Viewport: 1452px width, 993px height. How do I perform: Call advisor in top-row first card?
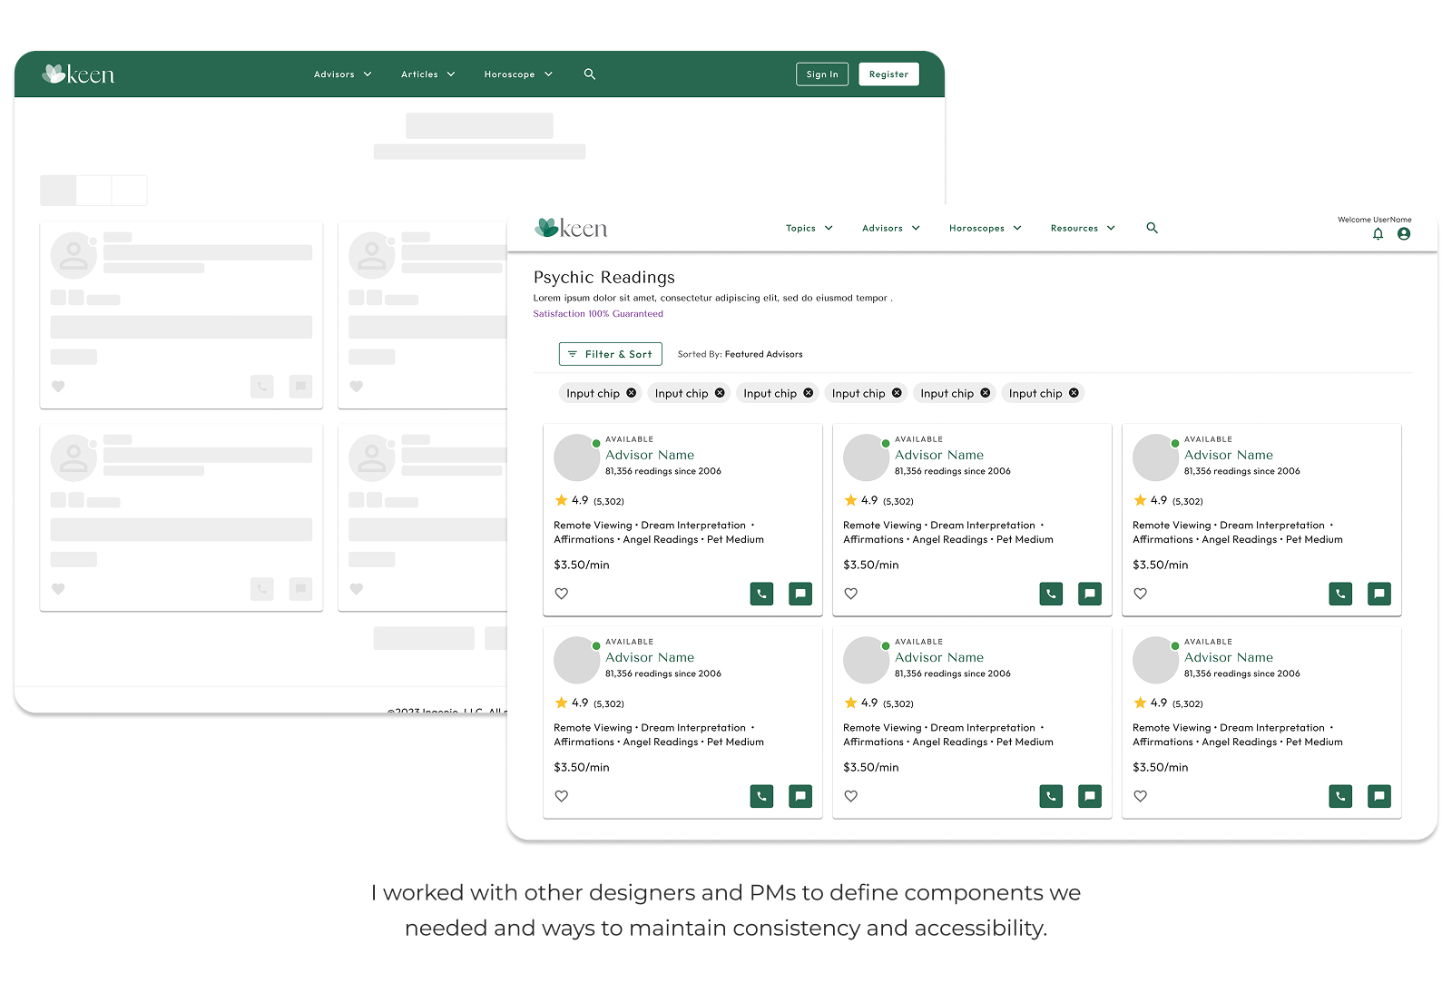(761, 594)
